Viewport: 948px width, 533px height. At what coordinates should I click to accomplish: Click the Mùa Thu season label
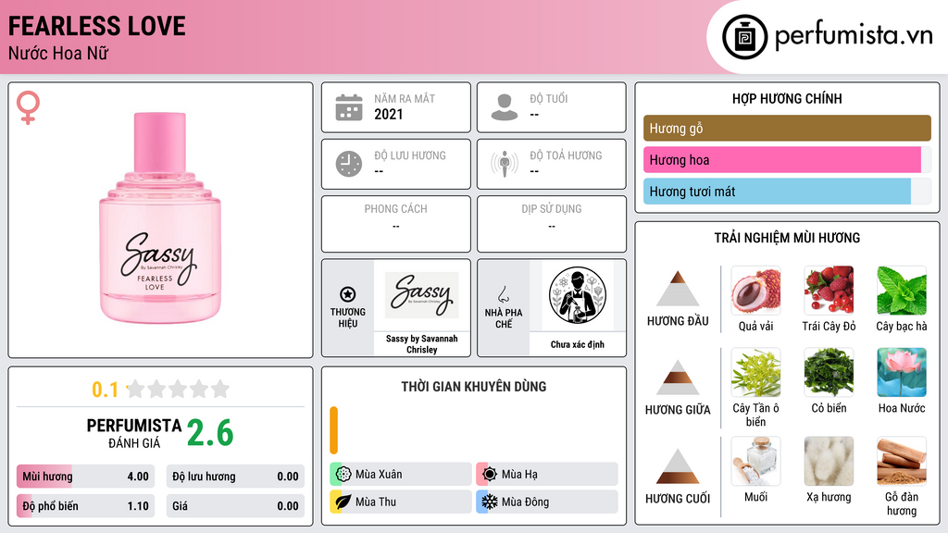[376, 502]
